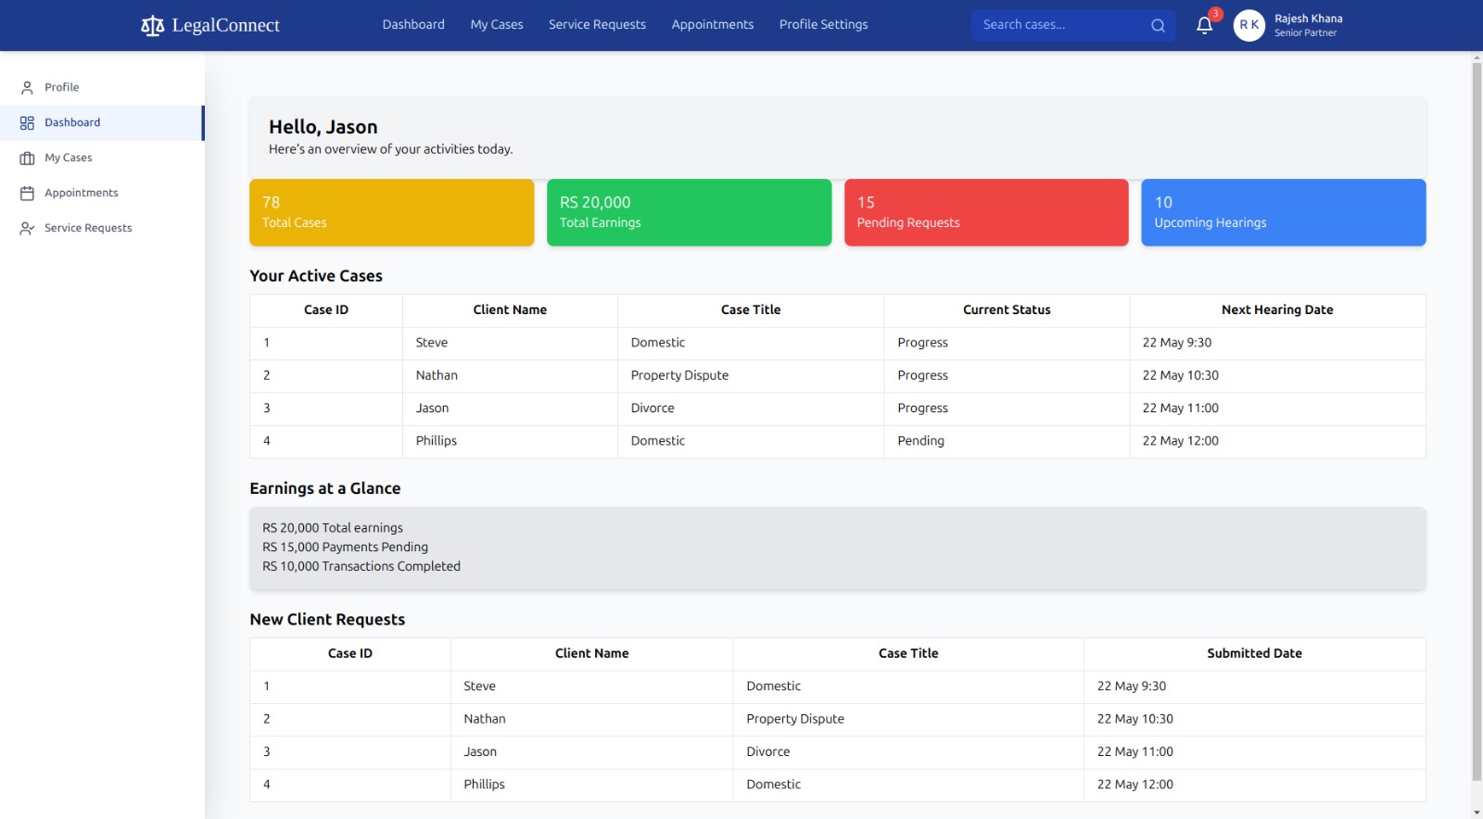Click Phillips in New Client Requests table
The height and width of the screenshot is (819, 1483).
pyautogui.click(x=484, y=785)
